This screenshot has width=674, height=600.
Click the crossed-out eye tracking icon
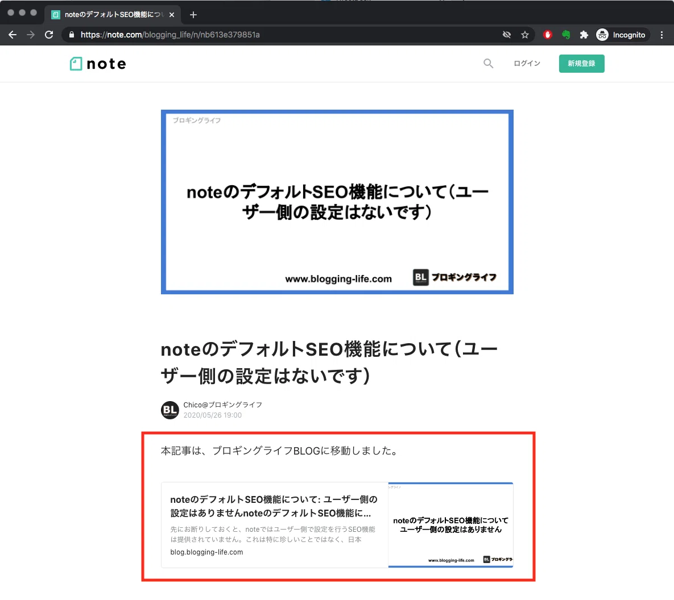[507, 35]
